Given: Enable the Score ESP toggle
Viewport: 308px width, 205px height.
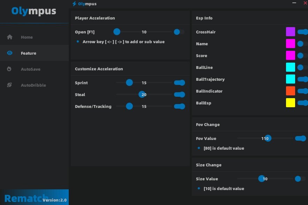Looking at the screenshot, I should click(x=302, y=55).
